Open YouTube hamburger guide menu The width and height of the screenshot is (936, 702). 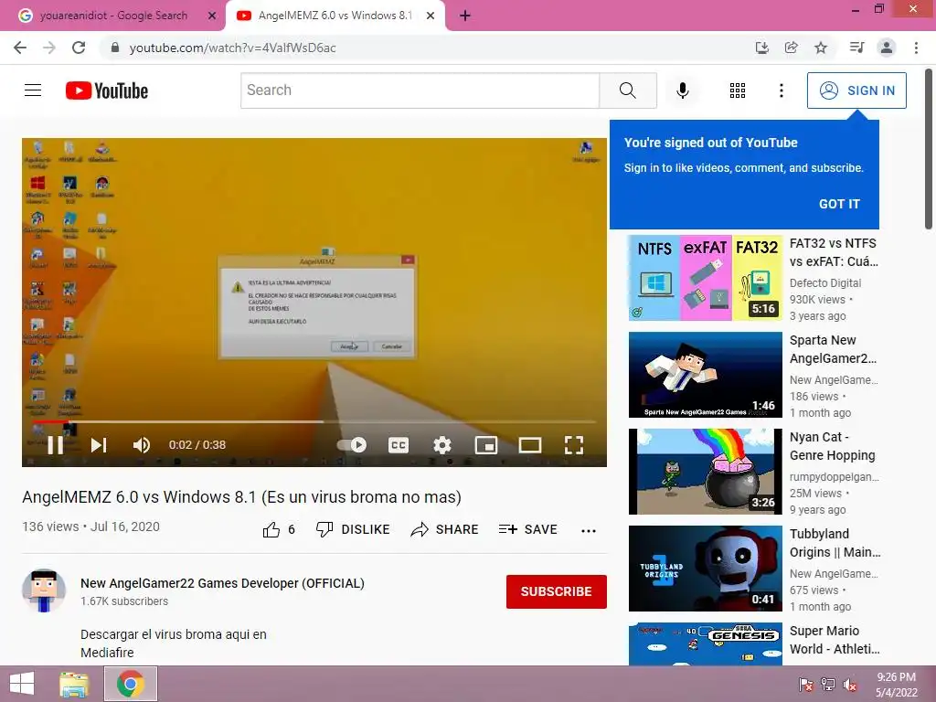[x=33, y=90]
